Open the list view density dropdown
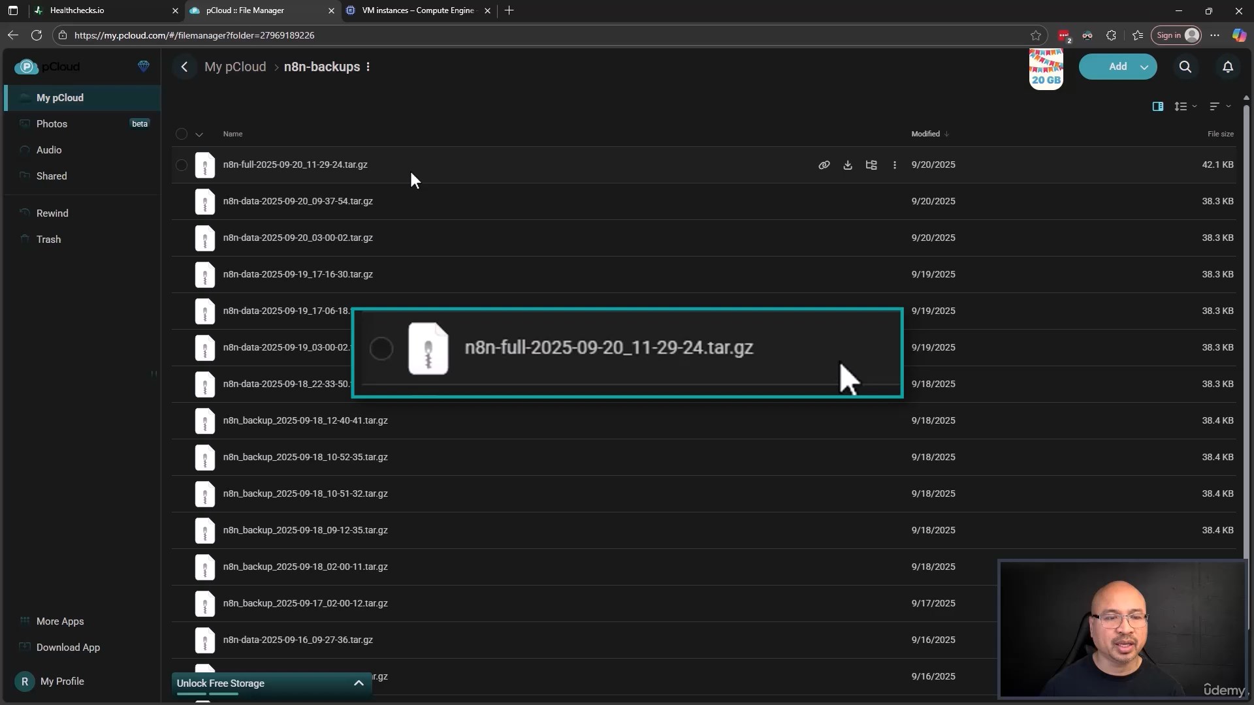1254x705 pixels. [x=1185, y=106]
